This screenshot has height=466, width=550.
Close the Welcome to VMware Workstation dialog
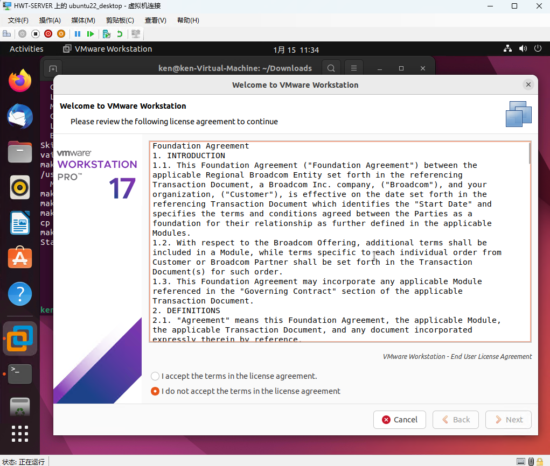point(528,84)
